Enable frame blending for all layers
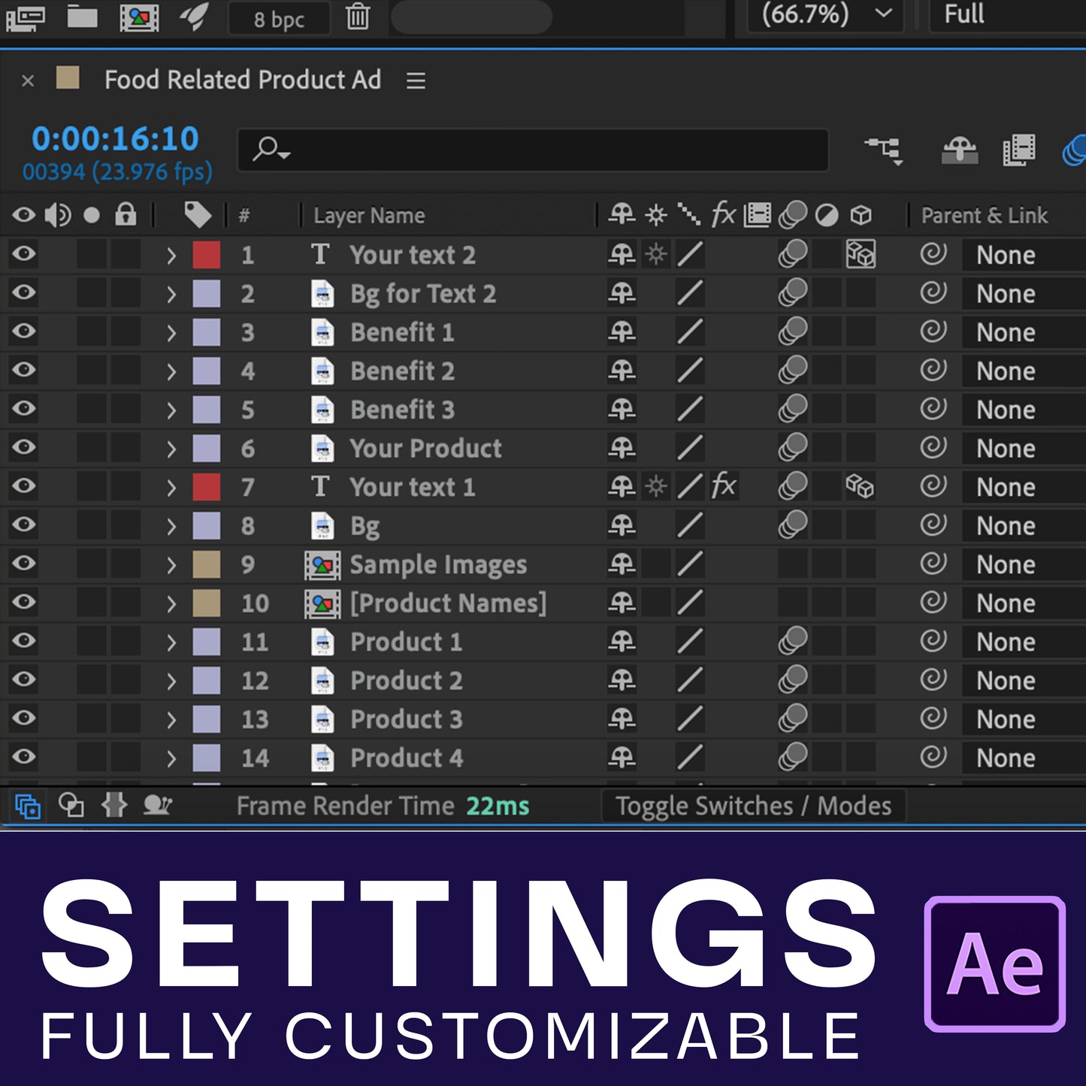The height and width of the screenshot is (1086, 1086). point(1018,150)
